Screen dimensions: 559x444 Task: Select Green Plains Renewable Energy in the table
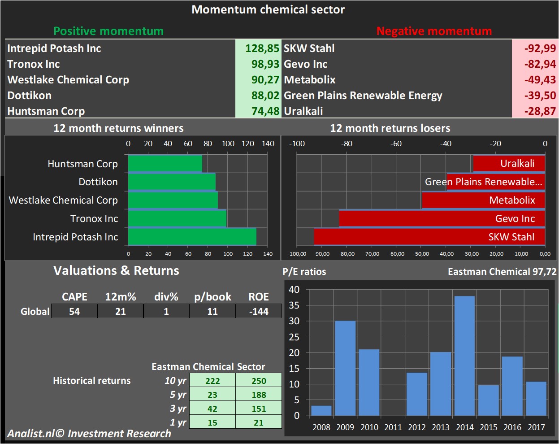[x=363, y=96]
